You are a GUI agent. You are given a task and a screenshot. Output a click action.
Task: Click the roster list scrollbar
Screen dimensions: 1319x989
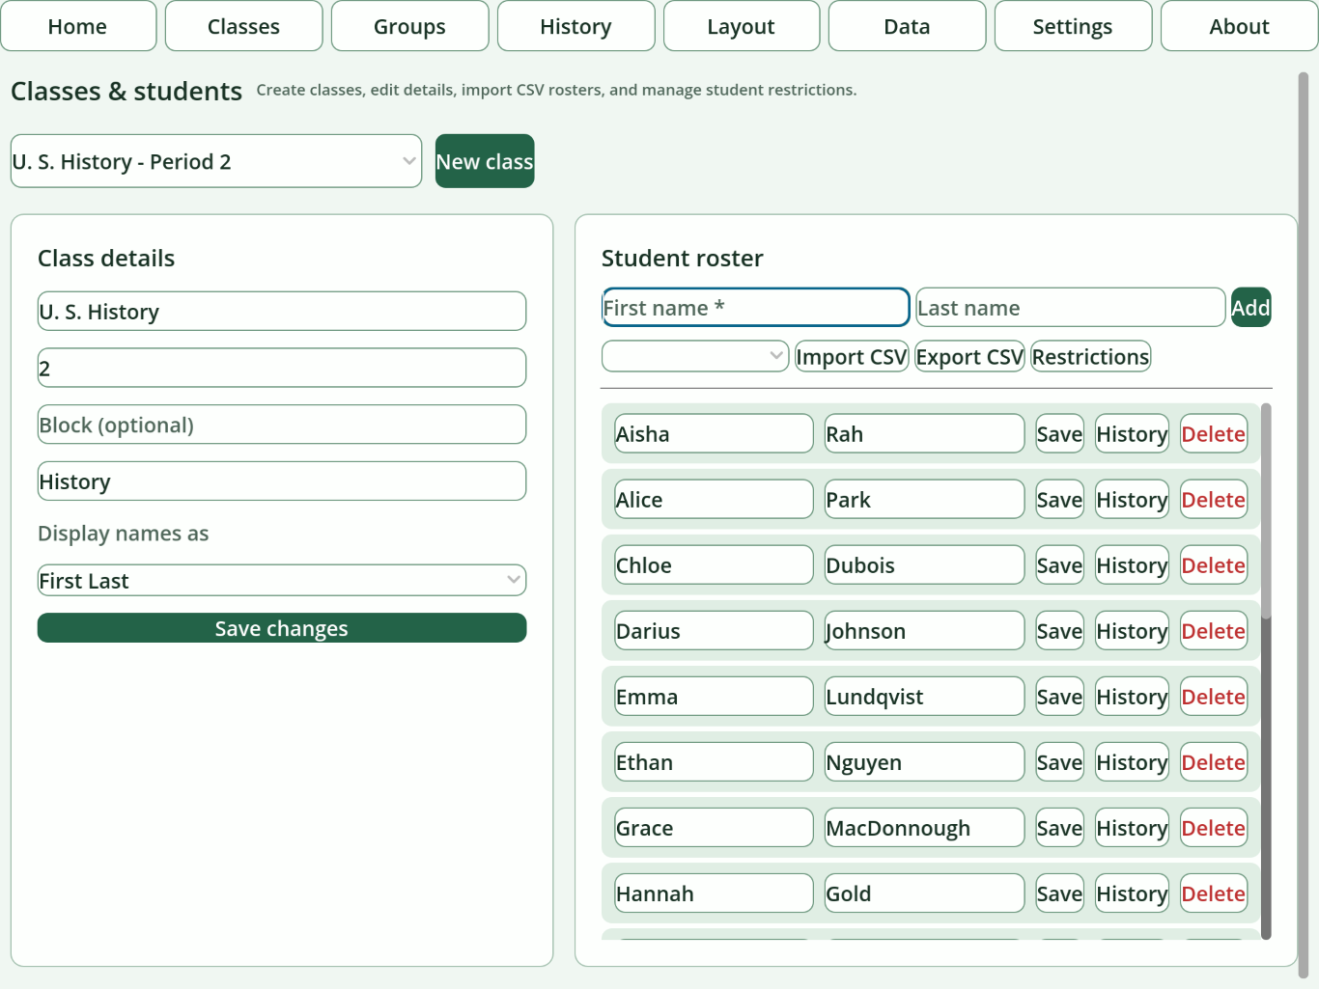tap(1266, 671)
